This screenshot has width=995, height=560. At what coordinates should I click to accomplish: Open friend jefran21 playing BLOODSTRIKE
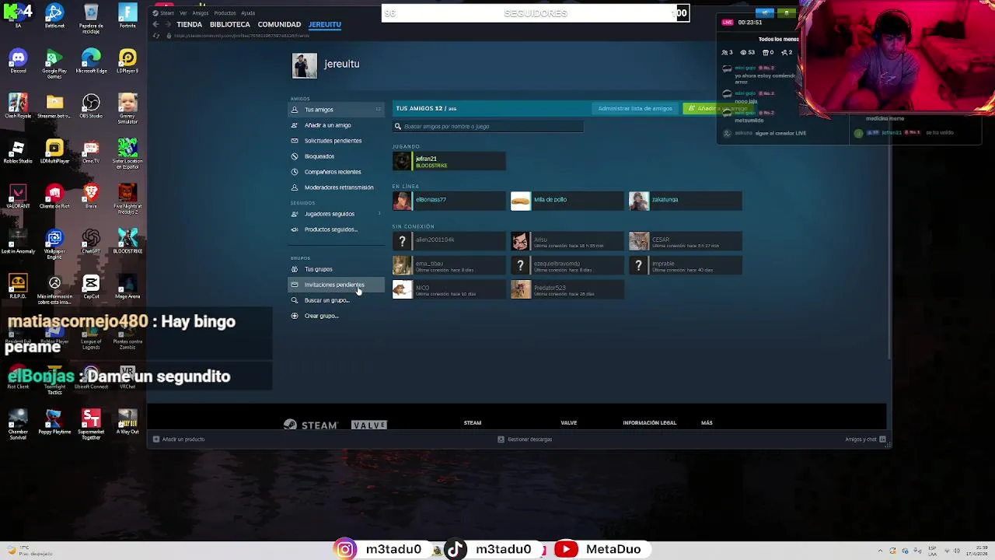tap(449, 161)
